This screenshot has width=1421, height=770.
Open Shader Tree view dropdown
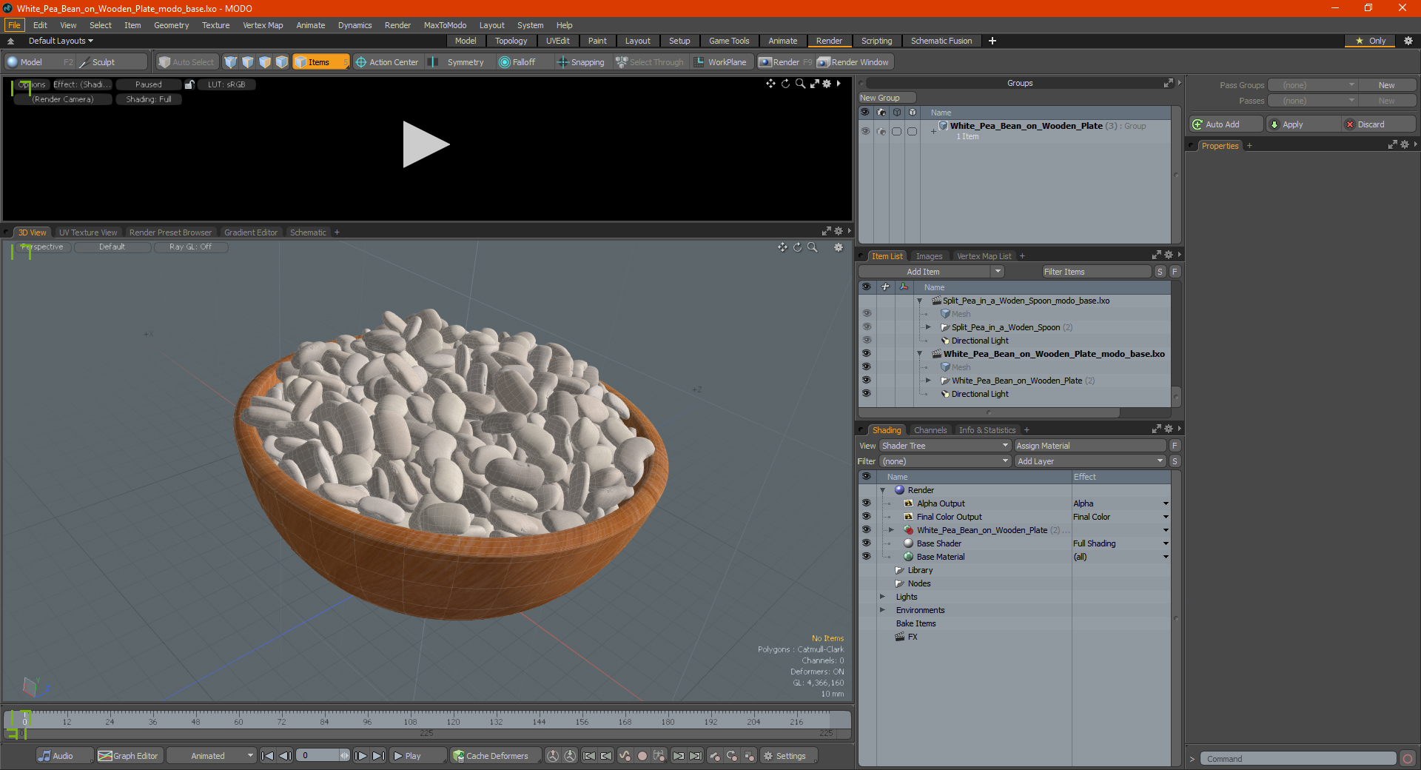944,446
